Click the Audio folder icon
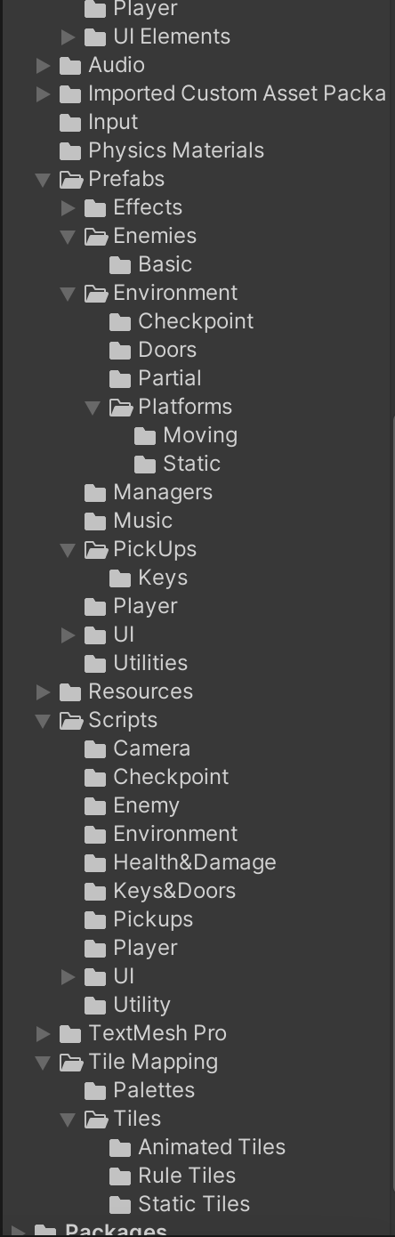The width and height of the screenshot is (395, 1237). 70,66
